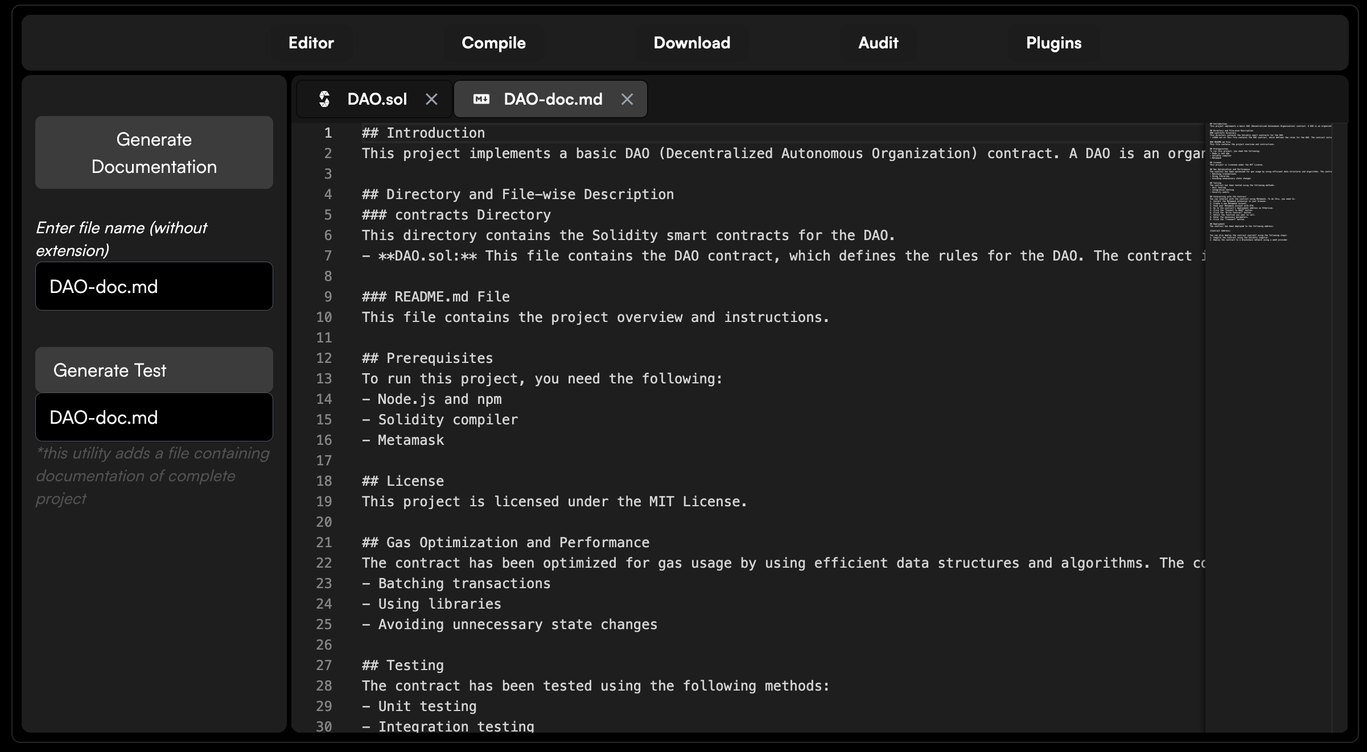This screenshot has height=752, width=1367.
Task: Go to the Download section
Action: tap(691, 43)
